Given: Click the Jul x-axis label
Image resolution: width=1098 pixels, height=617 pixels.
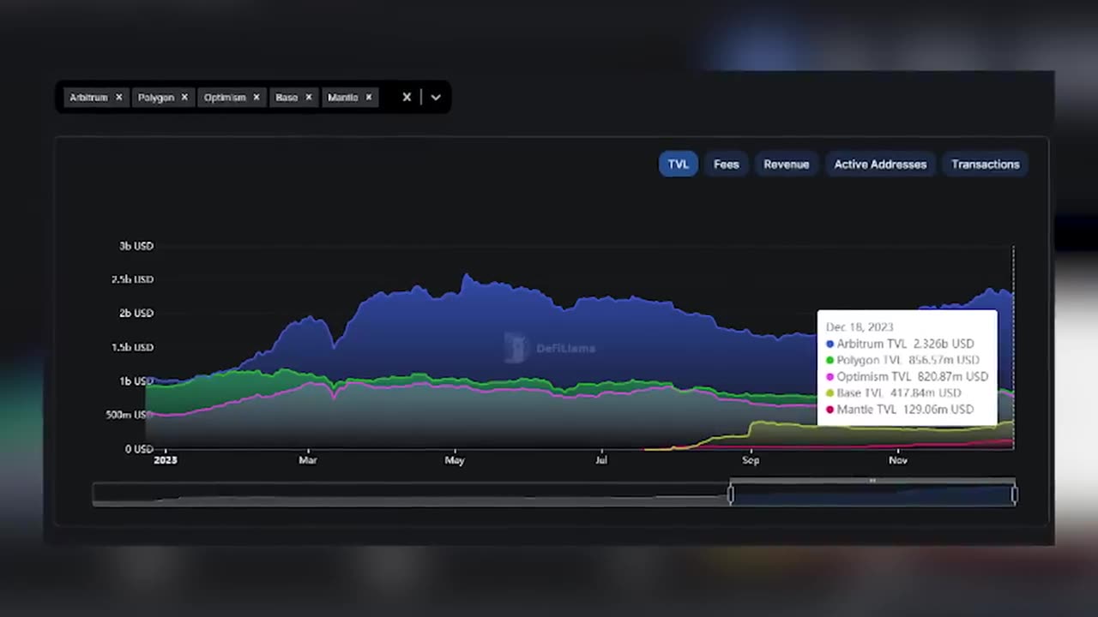Looking at the screenshot, I should tap(601, 460).
